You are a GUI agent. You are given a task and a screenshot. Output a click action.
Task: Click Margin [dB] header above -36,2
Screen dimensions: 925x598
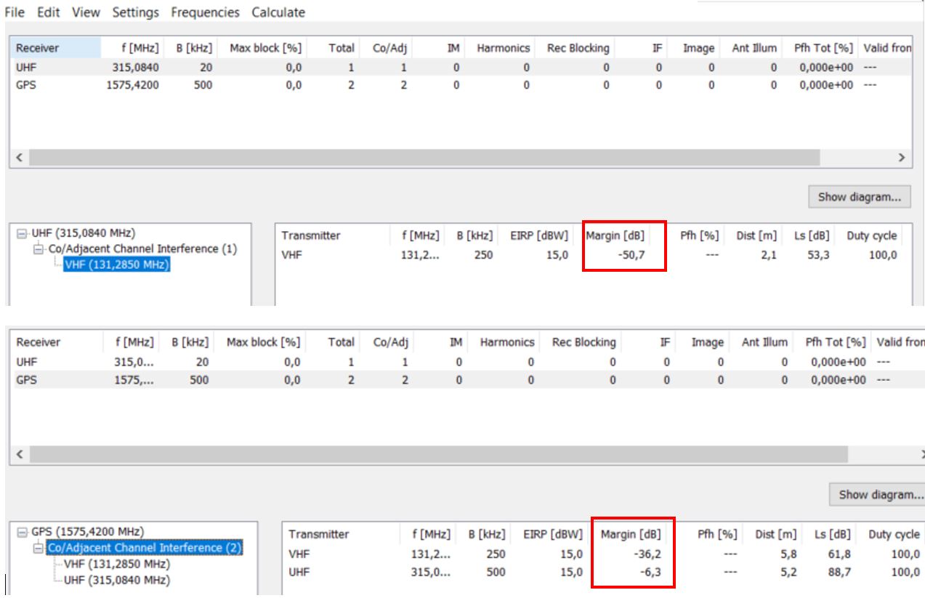[631, 534]
